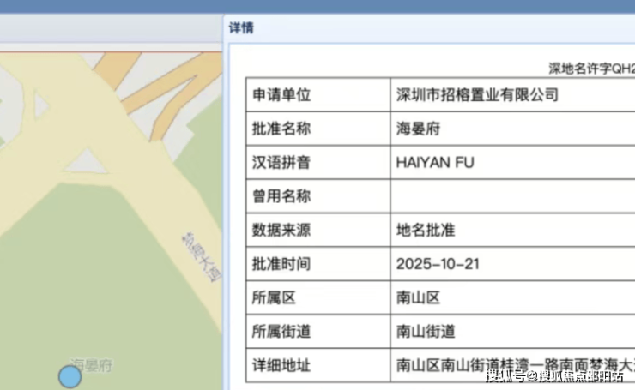This screenshot has width=635, height=390.
Task: Select the 详情 panel title
Action: coord(240,28)
